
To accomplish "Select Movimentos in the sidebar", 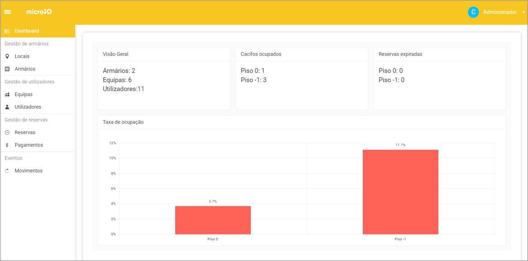I will tap(29, 171).
